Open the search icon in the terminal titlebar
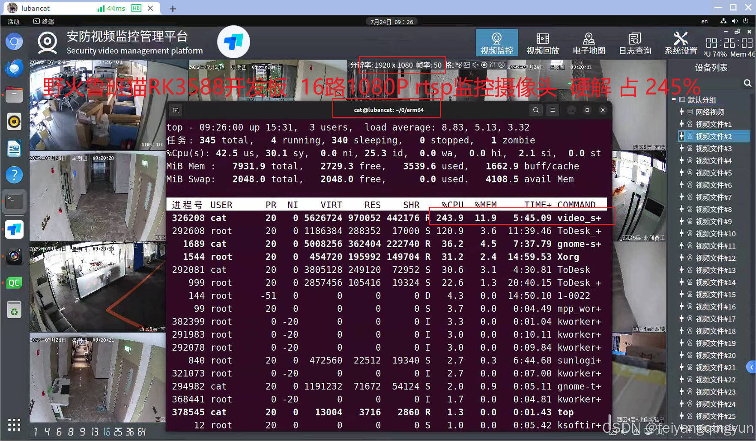This screenshot has width=756, height=441. [x=536, y=110]
